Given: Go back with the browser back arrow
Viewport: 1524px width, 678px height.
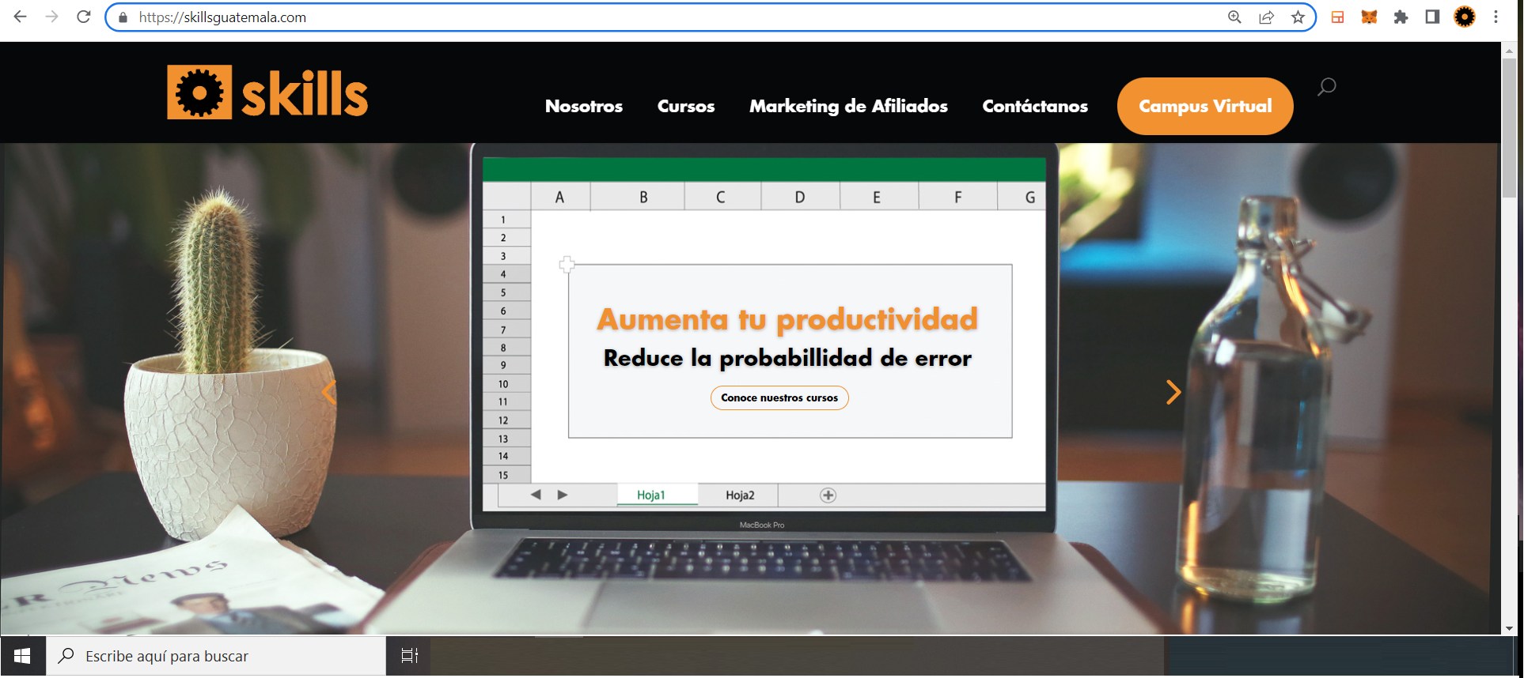Looking at the screenshot, I should (21, 17).
